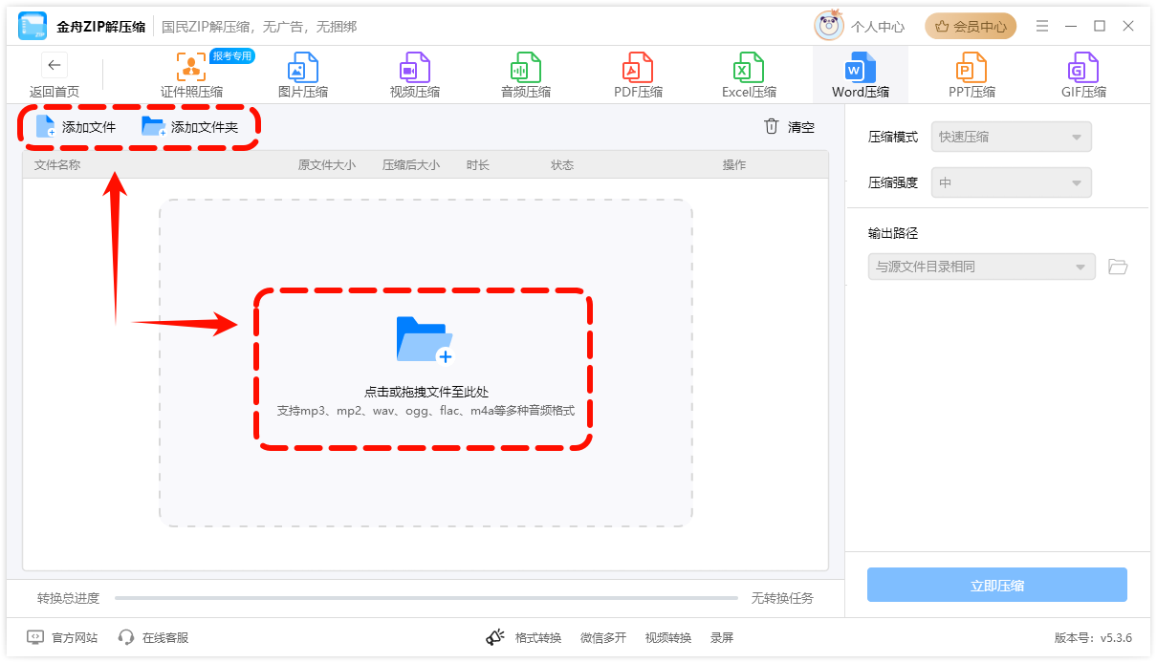Image resolution: width=1157 pixels, height=663 pixels.
Task: Browse output folder via folder icon
Action: pyautogui.click(x=1118, y=267)
